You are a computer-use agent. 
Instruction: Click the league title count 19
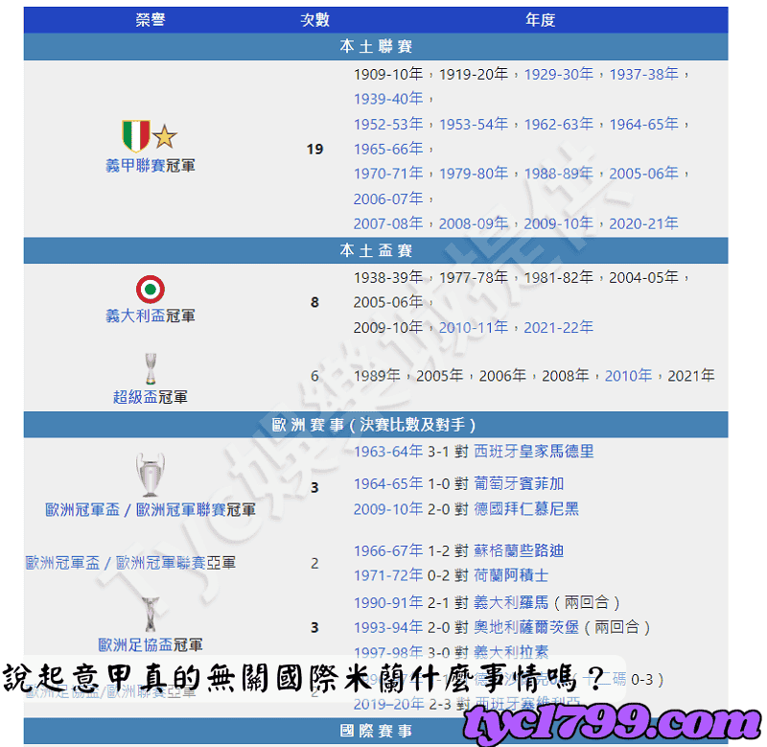(315, 149)
